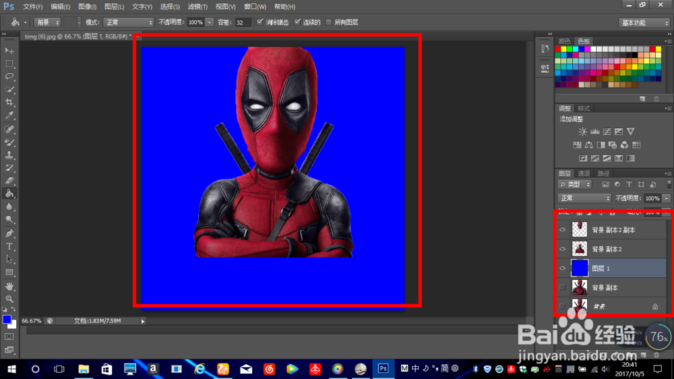Select the Hand tool
The width and height of the screenshot is (674, 379).
click(x=9, y=286)
